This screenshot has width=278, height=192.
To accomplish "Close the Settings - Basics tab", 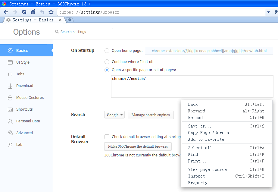I will pyautogui.click(x=60, y=20).
